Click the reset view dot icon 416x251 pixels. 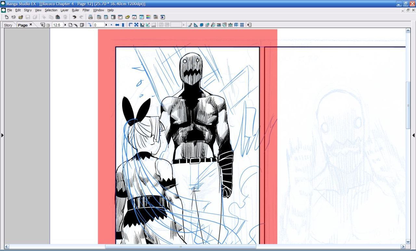tap(111, 25)
